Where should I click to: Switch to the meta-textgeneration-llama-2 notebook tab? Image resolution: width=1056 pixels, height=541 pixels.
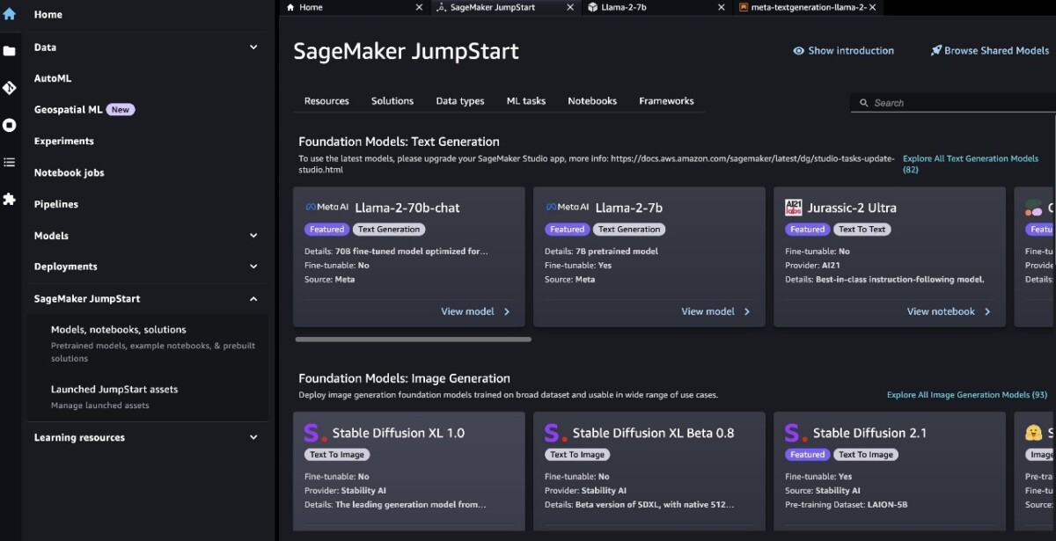pos(808,7)
